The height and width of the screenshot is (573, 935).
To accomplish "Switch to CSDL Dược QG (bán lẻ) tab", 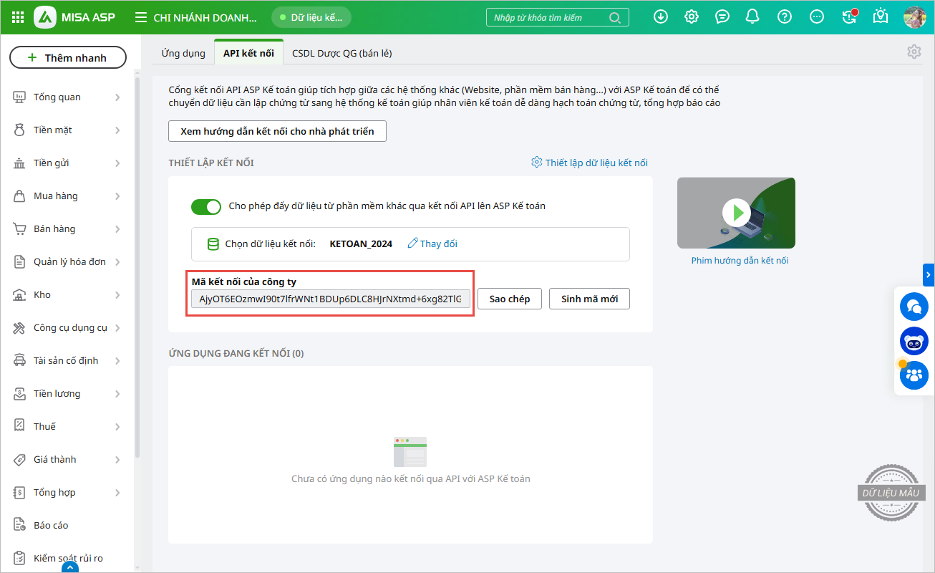I will (341, 53).
